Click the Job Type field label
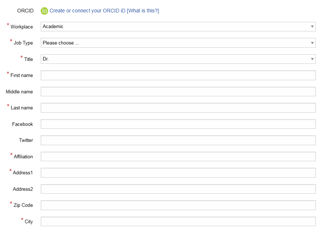 point(23,43)
